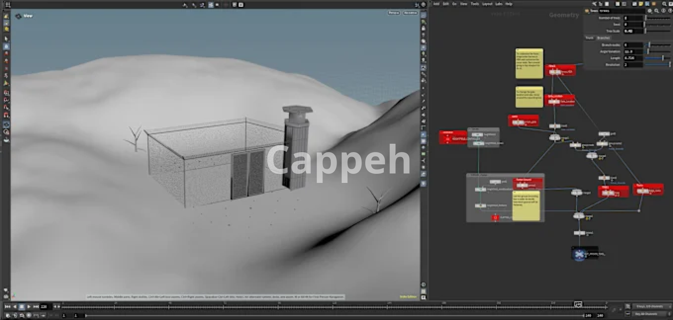Click the Key All Channels button
The image size is (673, 320).
(x=646, y=314)
